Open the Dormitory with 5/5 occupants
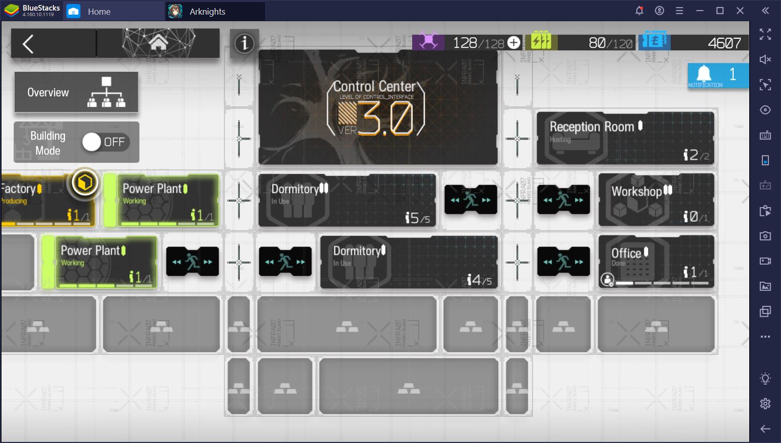This screenshot has width=781, height=443. click(x=347, y=200)
